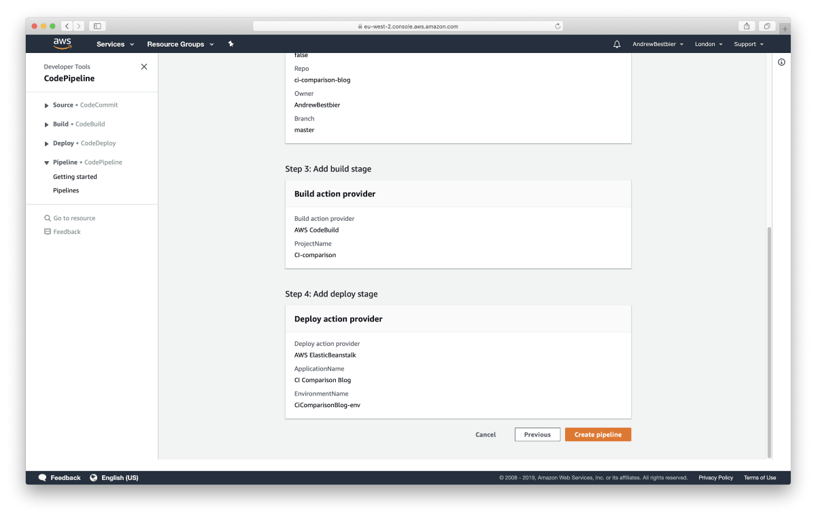
Task: Select the AndrewBestbier owner value
Action: click(x=317, y=105)
